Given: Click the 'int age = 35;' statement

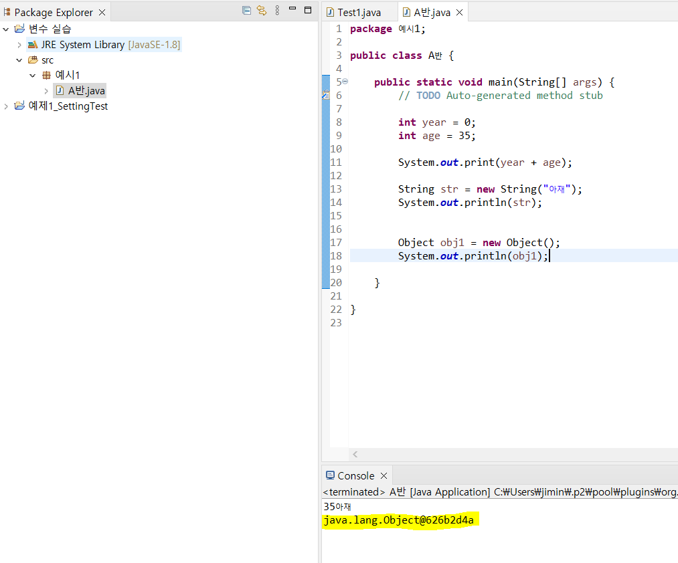Looking at the screenshot, I should pos(437,136).
